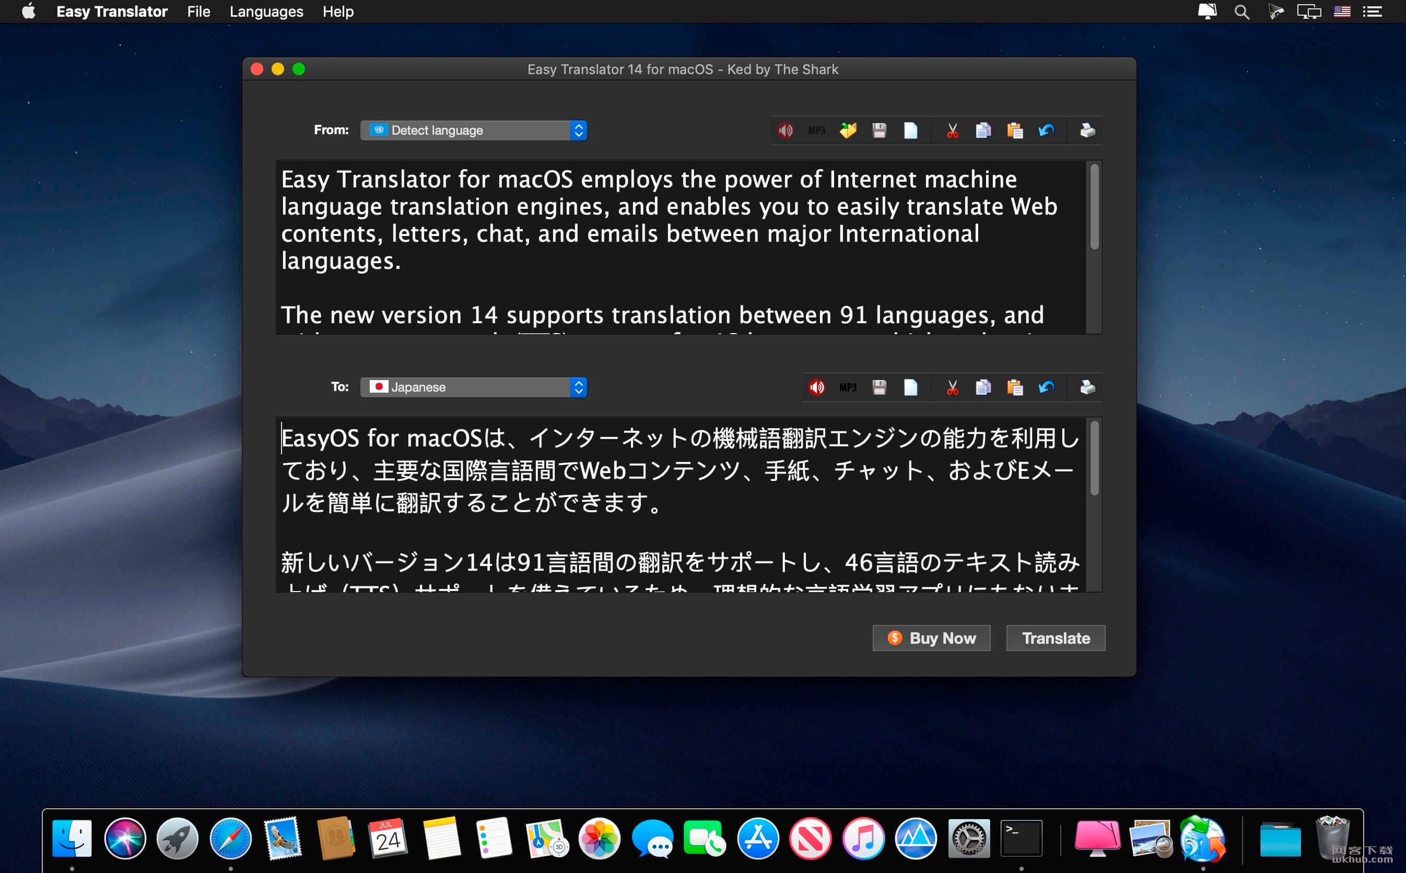Screen dimensions: 1406x873
Task: Click the MP3 export icon in the From toolbar
Action: pyautogui.click(x=816, y=131)
